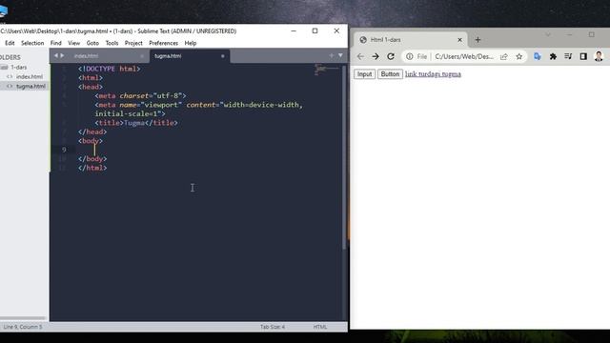Change the HTML syntax in status bar

(320, 327)
